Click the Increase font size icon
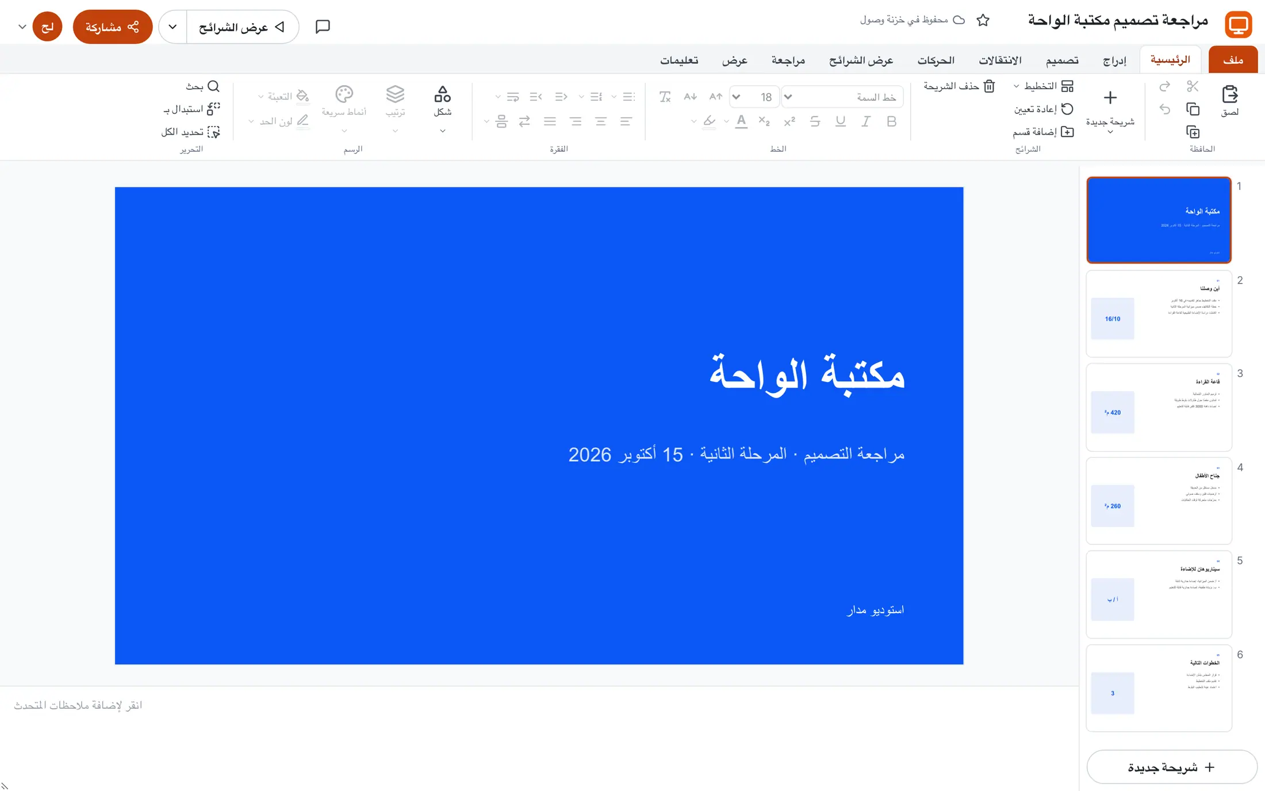 point(715,97)
